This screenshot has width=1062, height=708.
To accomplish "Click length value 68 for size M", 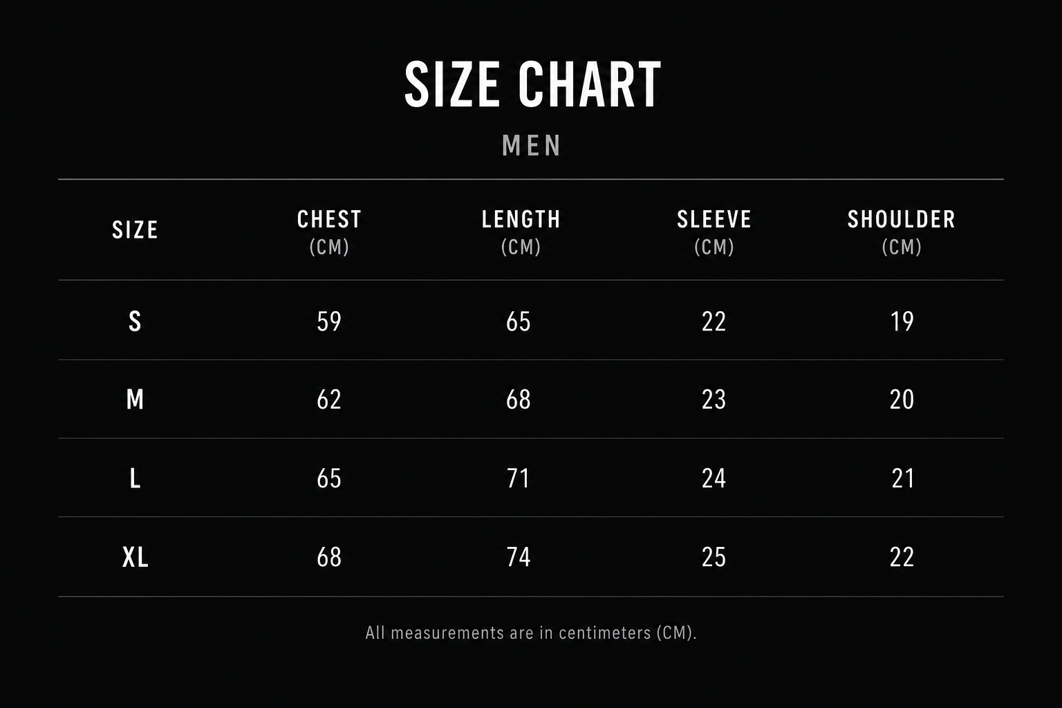I will pyautogui.click(x=519, y=399).
